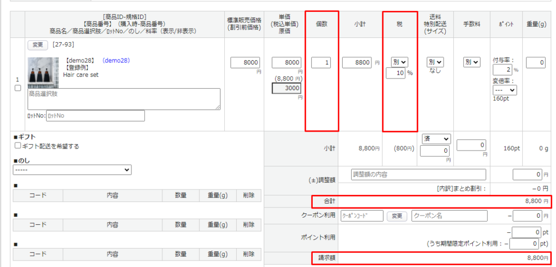Click the subtotal 手数料 amount field
556x267 pixels.
(472, 145)
